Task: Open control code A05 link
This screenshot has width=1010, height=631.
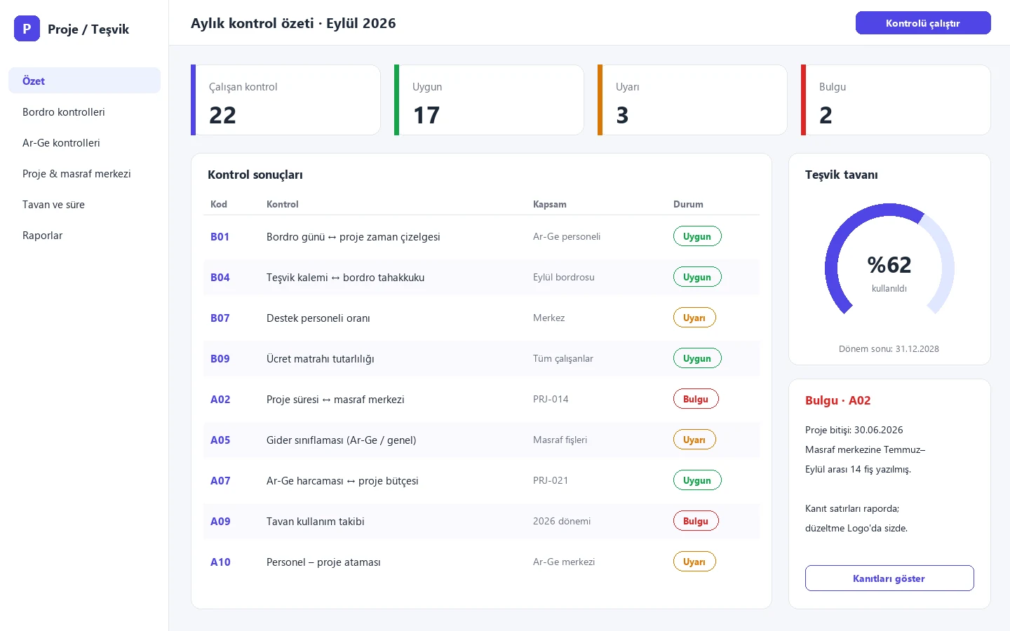Action: click(x=220, y=440)
